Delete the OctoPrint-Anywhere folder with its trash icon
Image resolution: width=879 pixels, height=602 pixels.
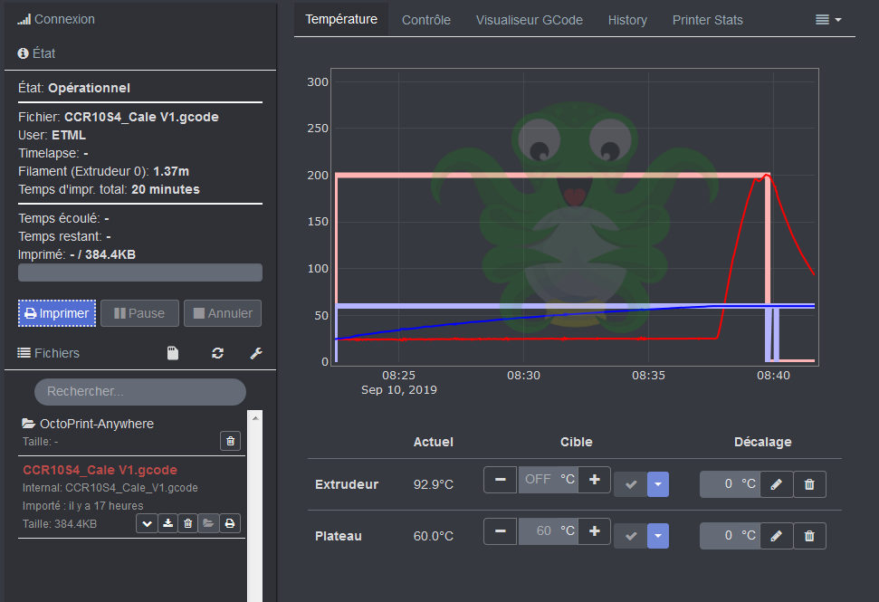point(231,441)
